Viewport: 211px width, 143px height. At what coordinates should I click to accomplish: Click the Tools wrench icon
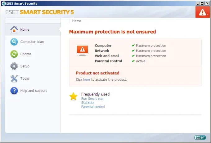(x=14, y=78)
